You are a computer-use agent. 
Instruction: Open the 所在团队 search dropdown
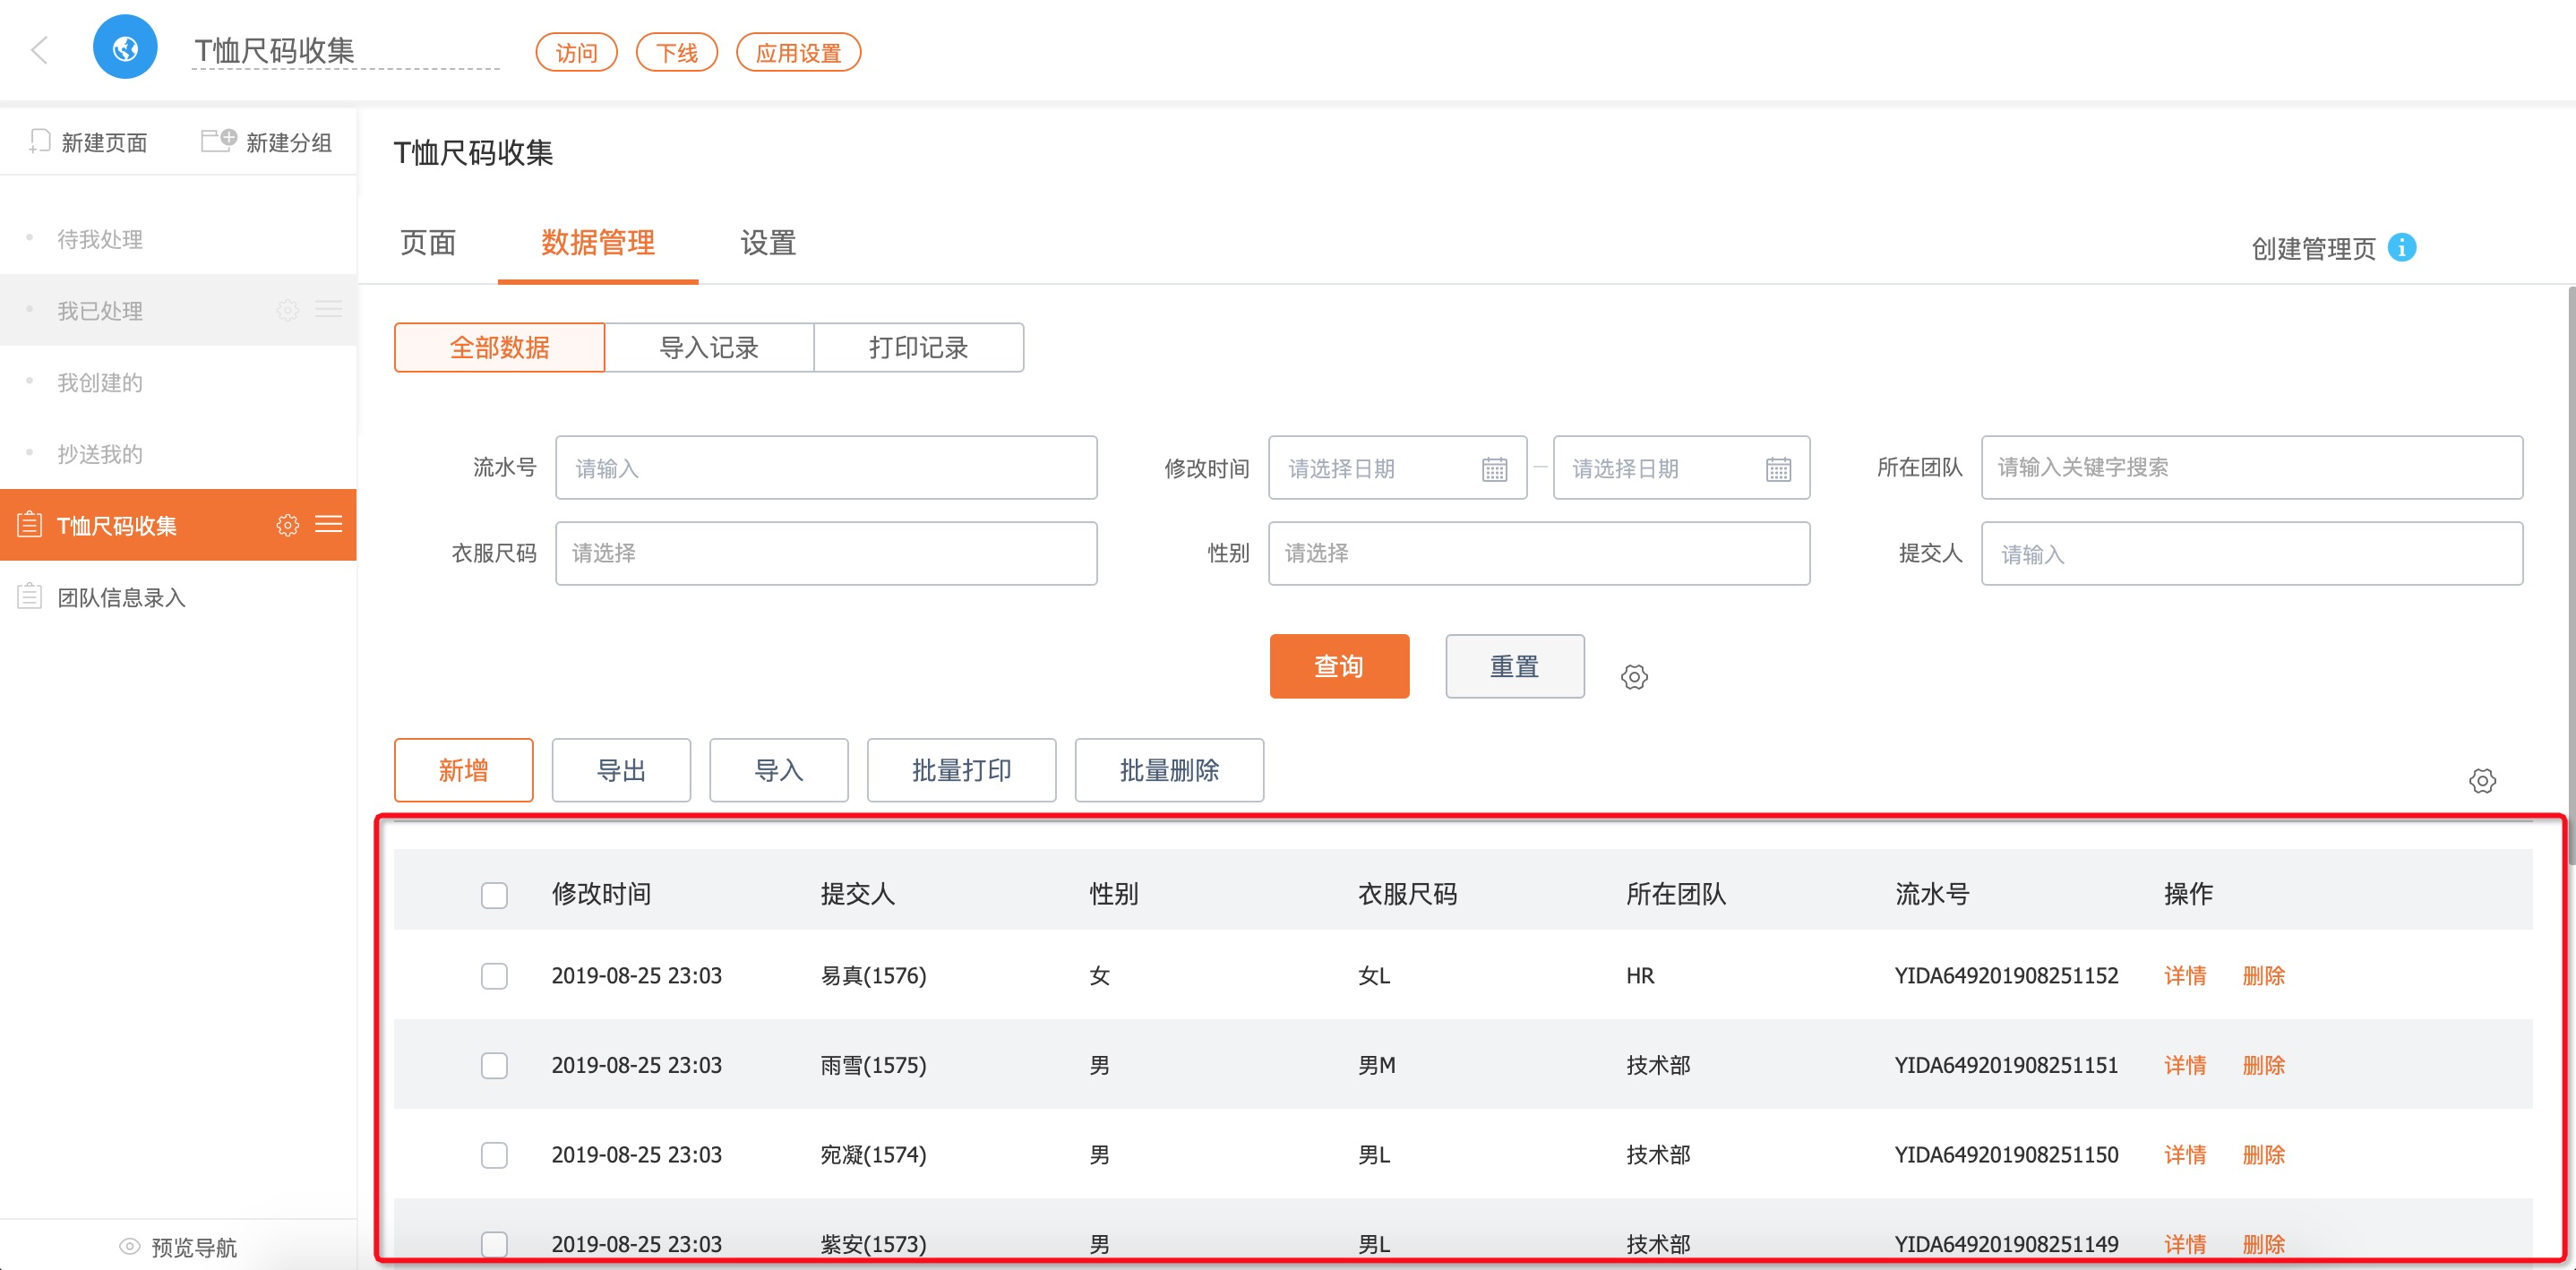tap(2251, 467)
